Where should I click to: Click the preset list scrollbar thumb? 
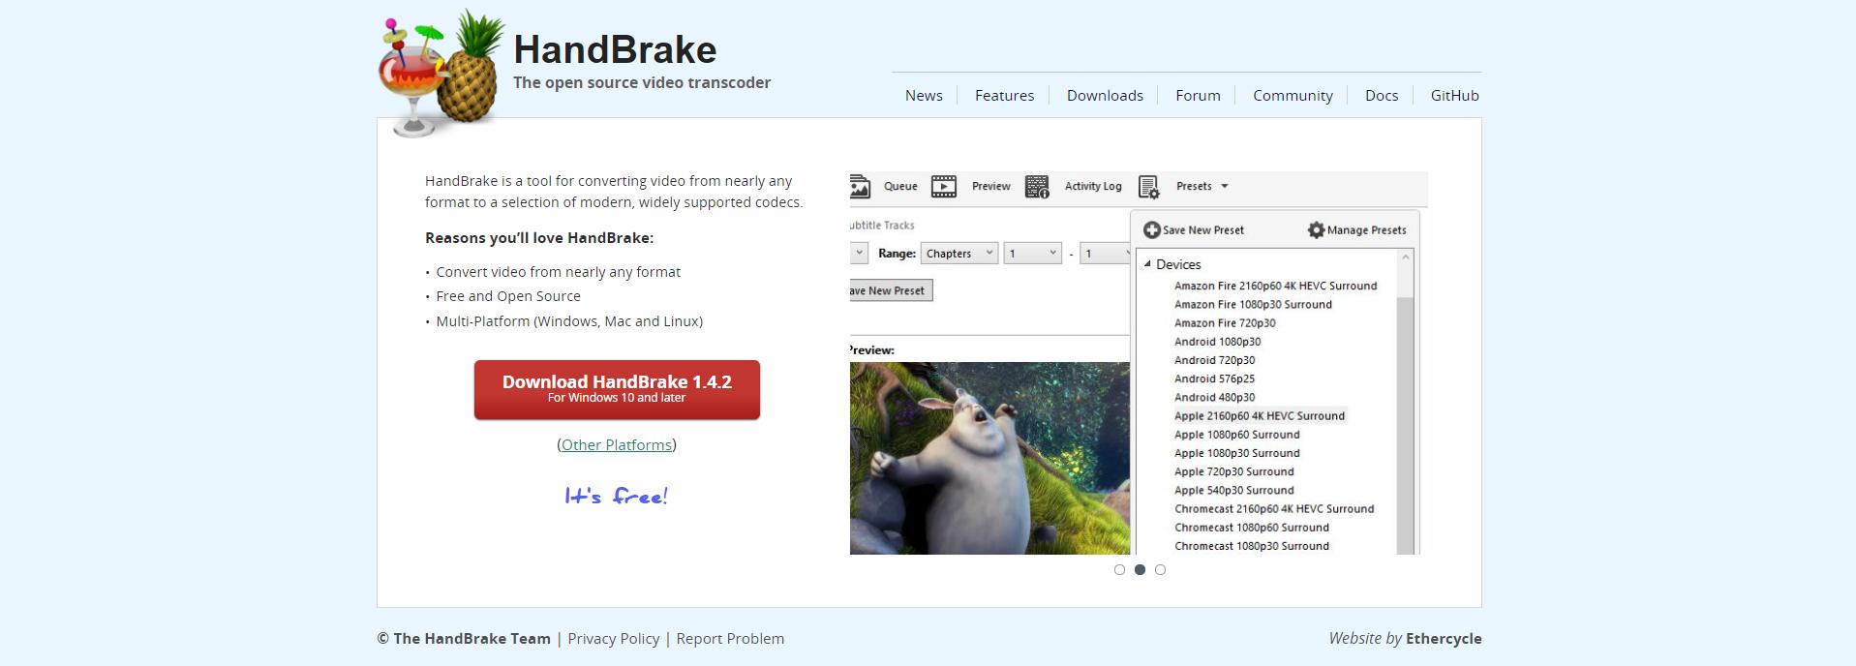click(x=1406, y=426)
